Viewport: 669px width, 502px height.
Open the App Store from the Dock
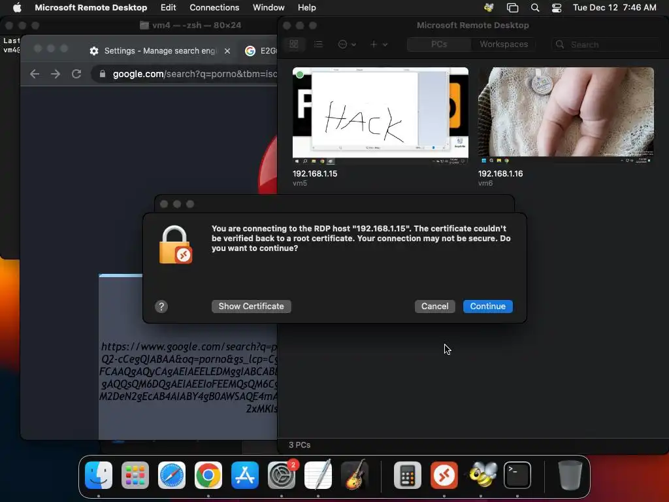click(245, 475)
